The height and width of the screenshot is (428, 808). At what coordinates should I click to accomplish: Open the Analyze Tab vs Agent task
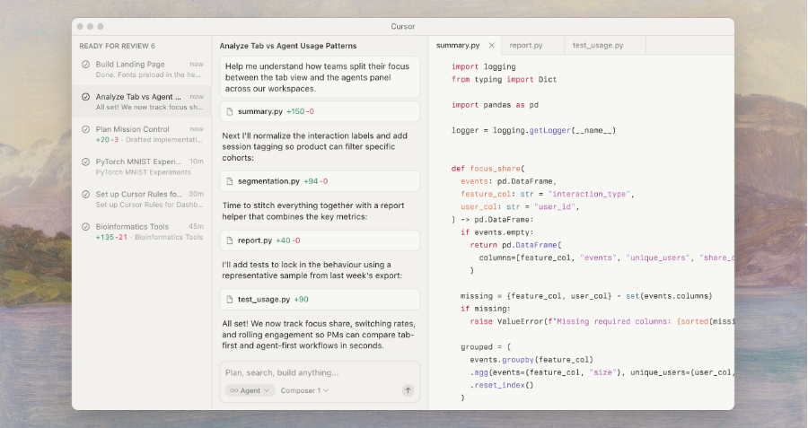click(x=141, y=97)
